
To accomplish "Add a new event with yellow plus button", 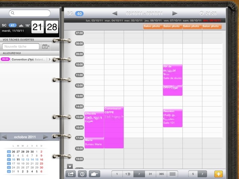I will (x=218, y=174).
